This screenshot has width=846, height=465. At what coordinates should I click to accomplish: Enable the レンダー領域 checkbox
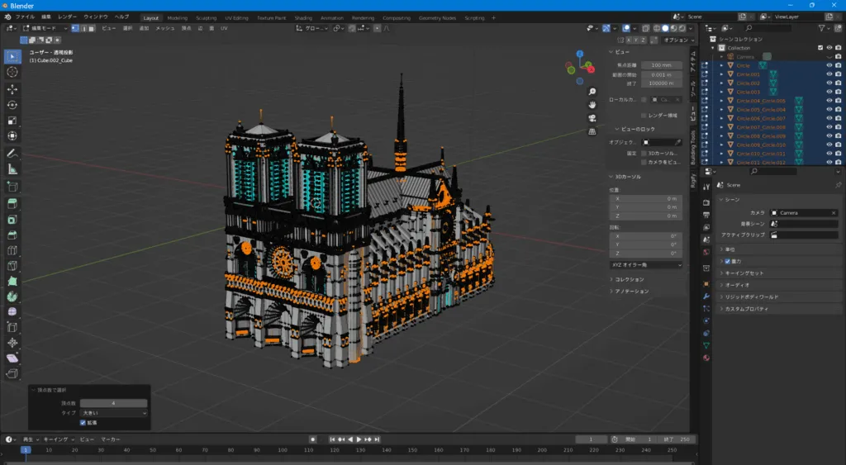coord(644,116)
